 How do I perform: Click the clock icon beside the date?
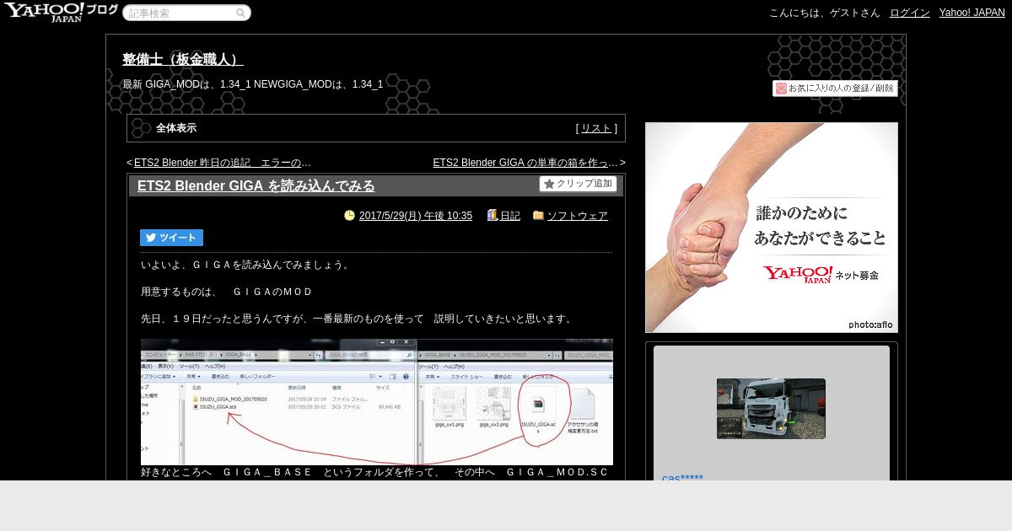click(x=349, y=216)
